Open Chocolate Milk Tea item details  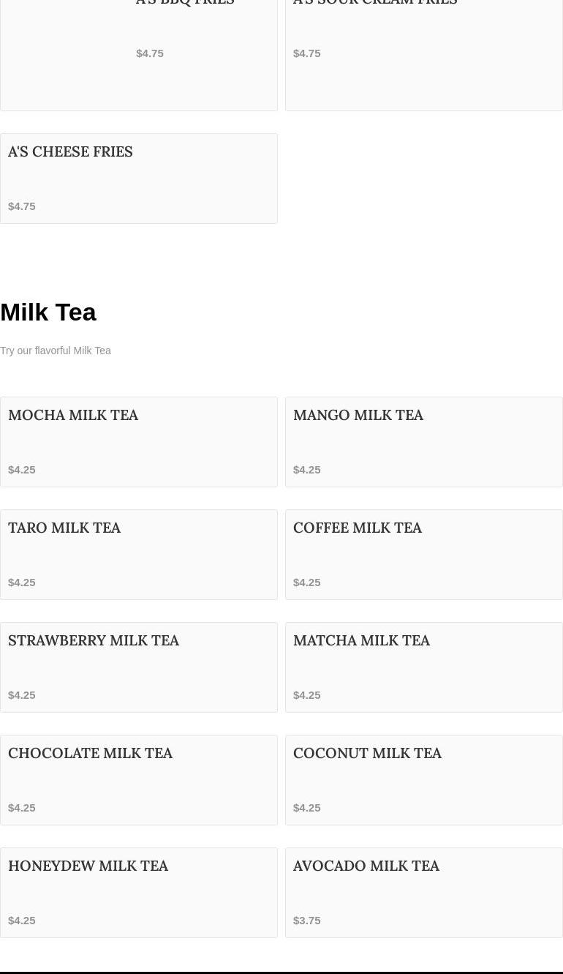click(x=139, y=780)
